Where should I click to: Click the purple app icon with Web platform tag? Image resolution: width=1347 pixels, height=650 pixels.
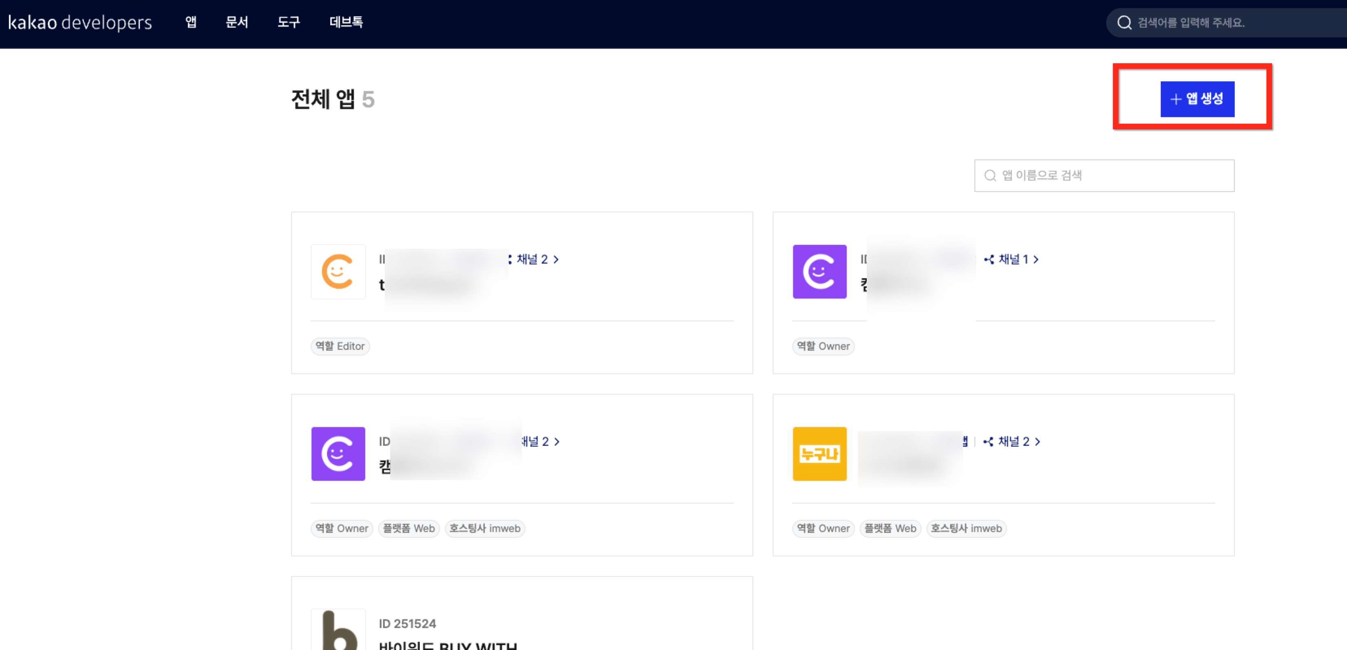click(x=338, y=454)
